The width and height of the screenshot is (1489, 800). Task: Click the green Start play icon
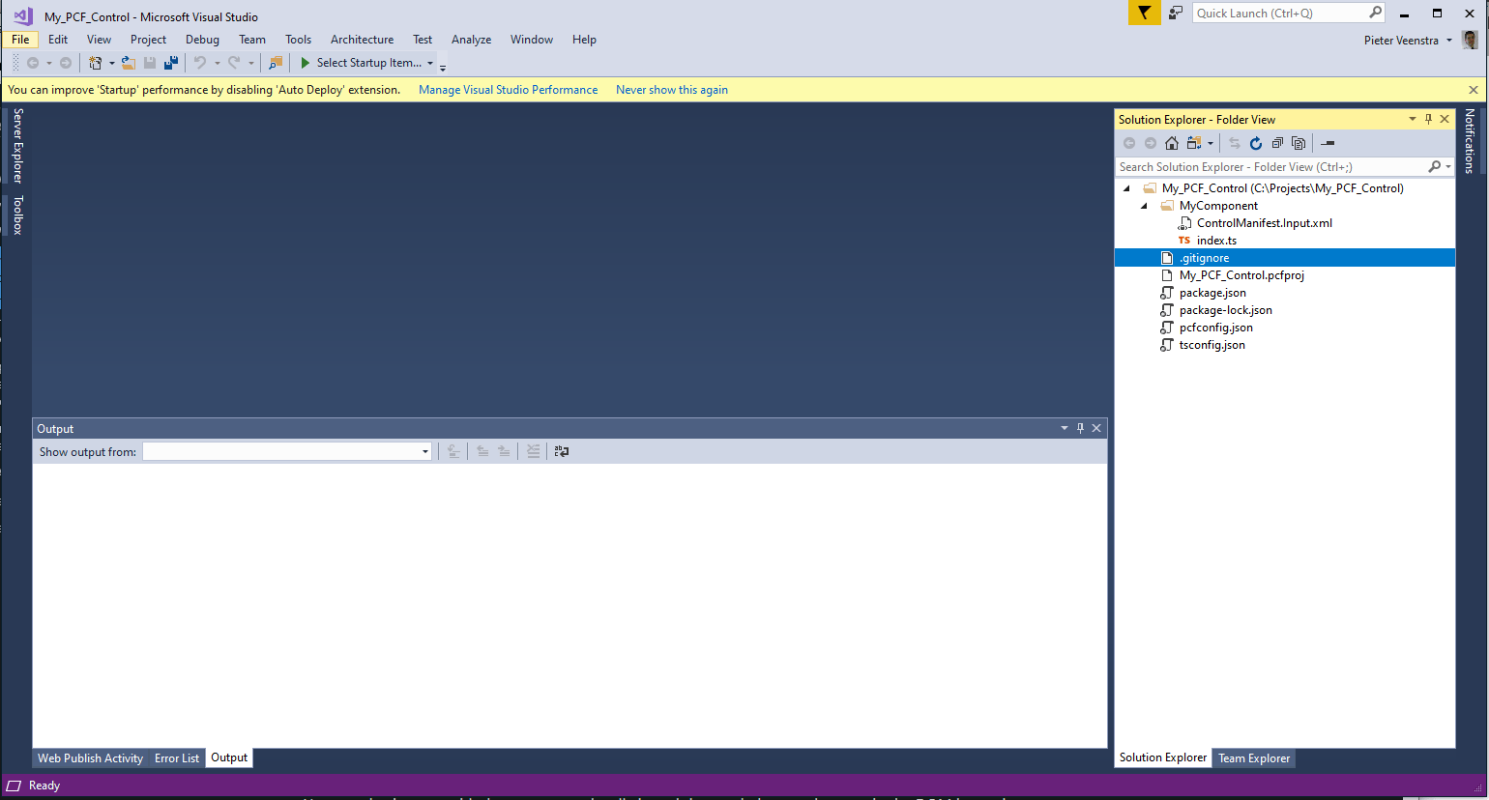click(306, 63)
